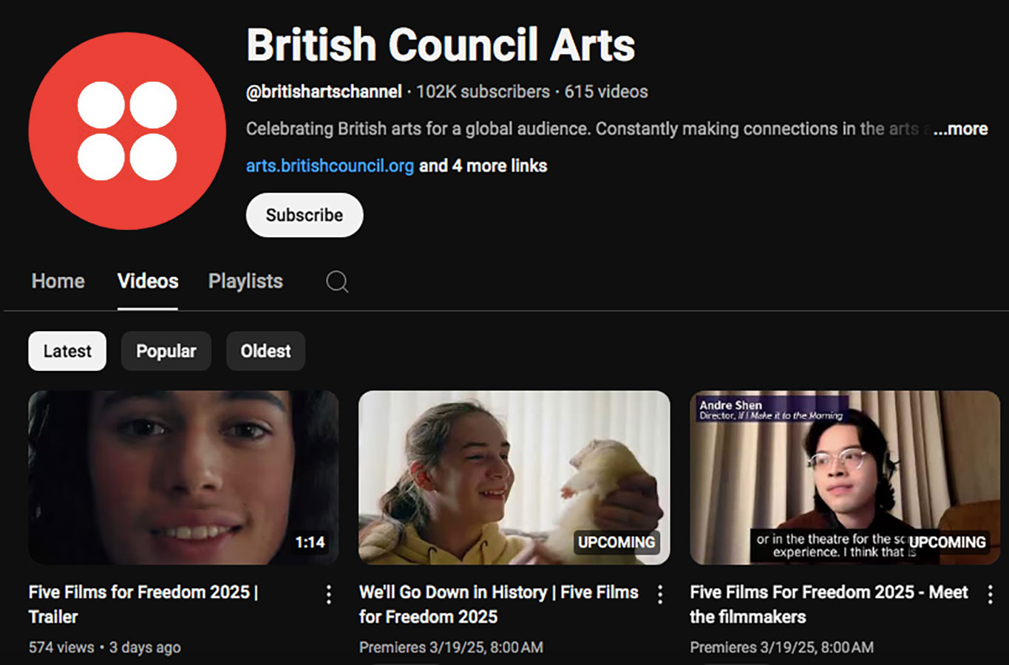Click UPCOMING badge on We'll Go Down in History
The width and height of the screenshot is (1009, 665).
616,542
